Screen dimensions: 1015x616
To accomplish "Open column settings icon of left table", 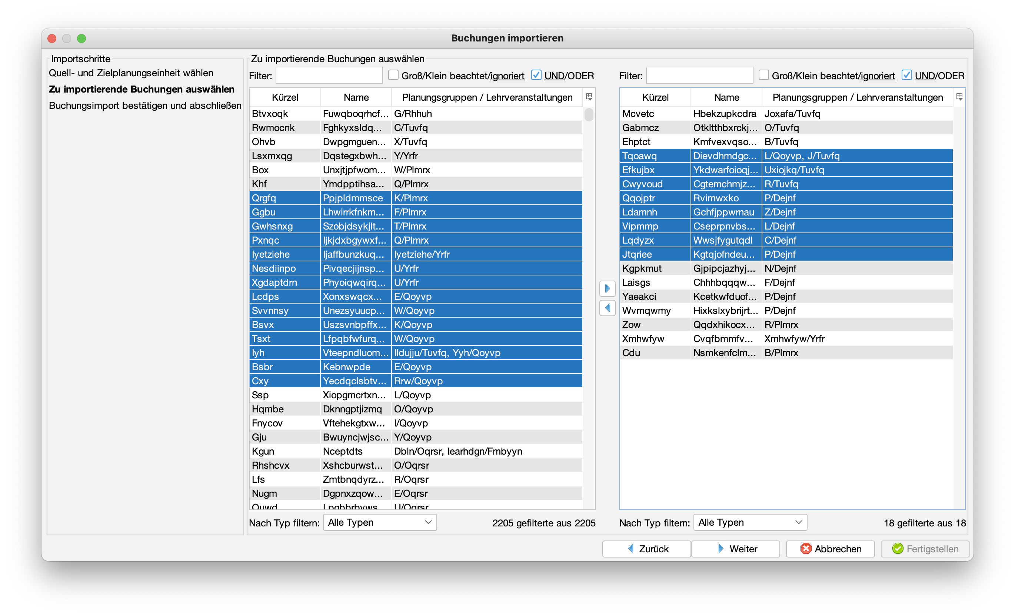I will pos(589,97).
